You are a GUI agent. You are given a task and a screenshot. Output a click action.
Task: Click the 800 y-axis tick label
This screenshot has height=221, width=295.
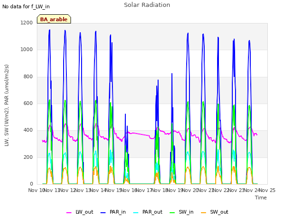(28, 76)
